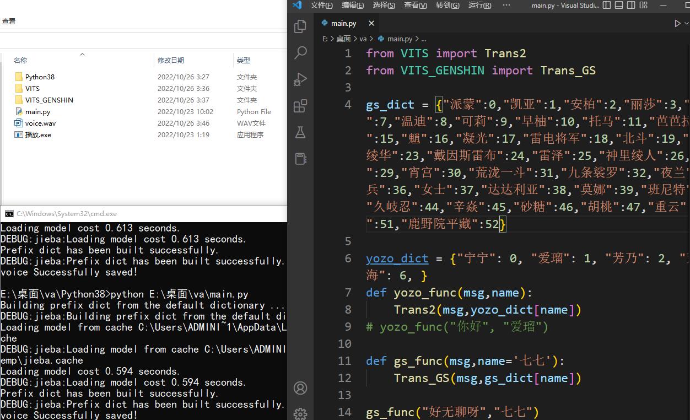Run Python file with play button

point(677,23)
